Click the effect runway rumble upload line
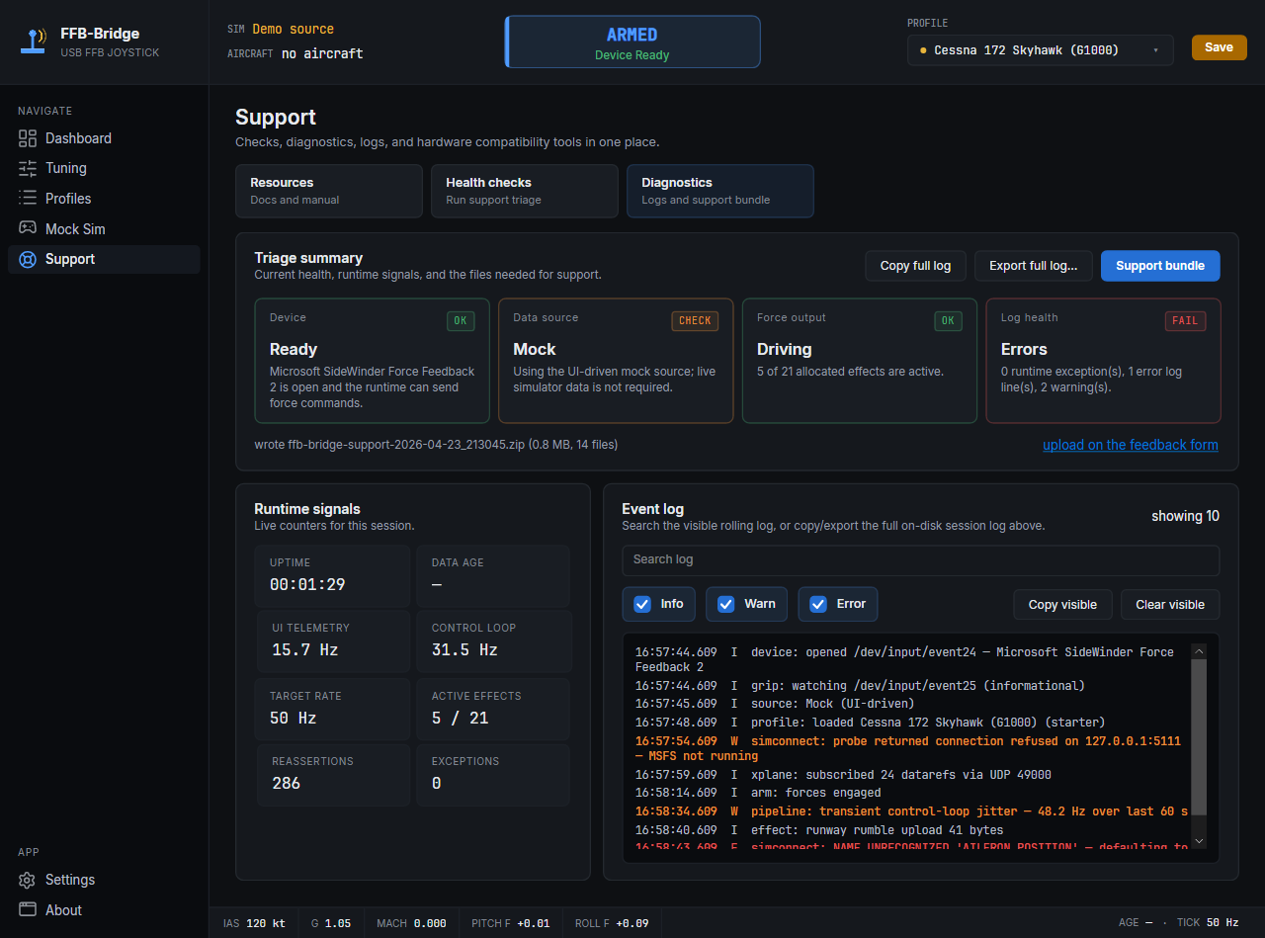The width and height of the screenshot is (1265, 938). click(819, 830)
